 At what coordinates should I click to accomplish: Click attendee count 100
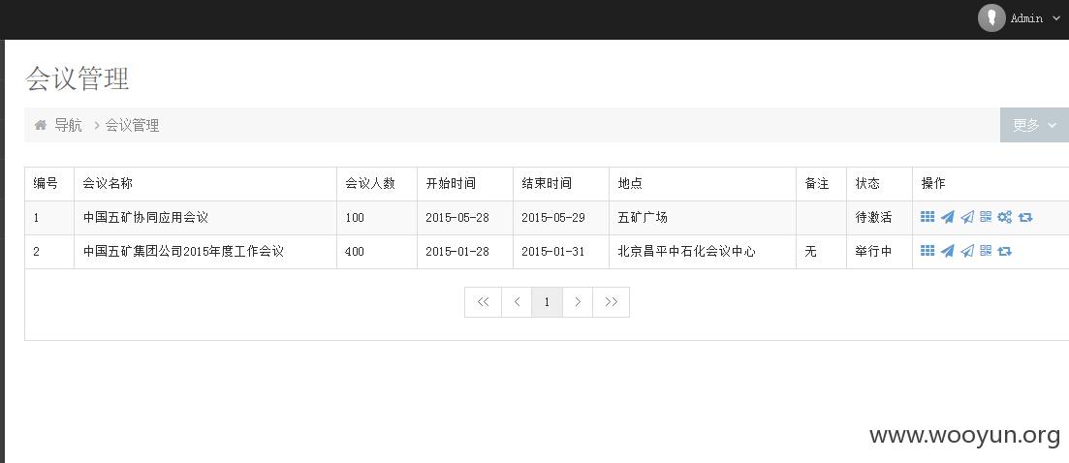(355, 218)
